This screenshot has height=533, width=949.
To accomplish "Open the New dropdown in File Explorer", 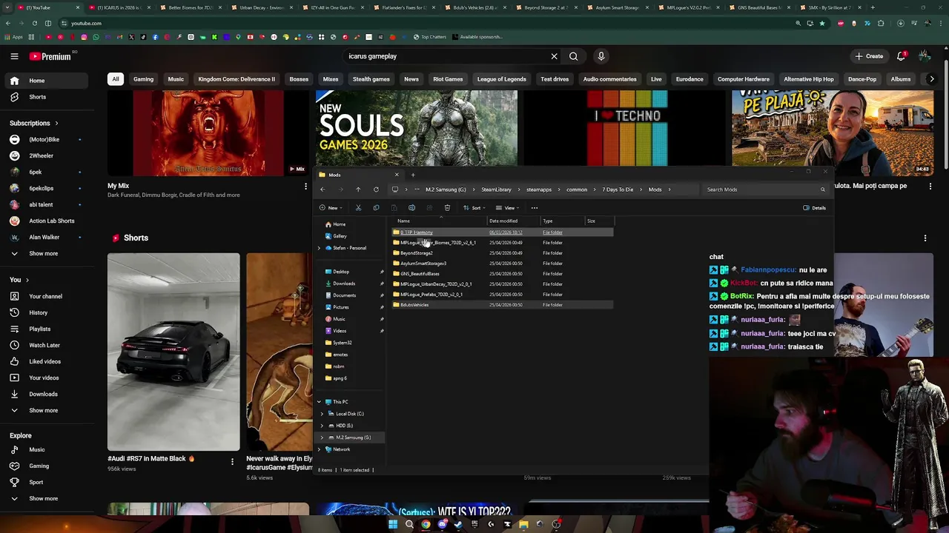I will (331, 208).
